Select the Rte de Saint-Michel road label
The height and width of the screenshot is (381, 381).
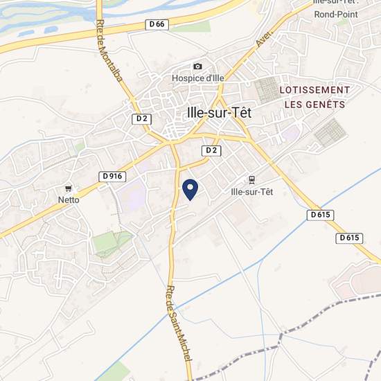(179, 324)
